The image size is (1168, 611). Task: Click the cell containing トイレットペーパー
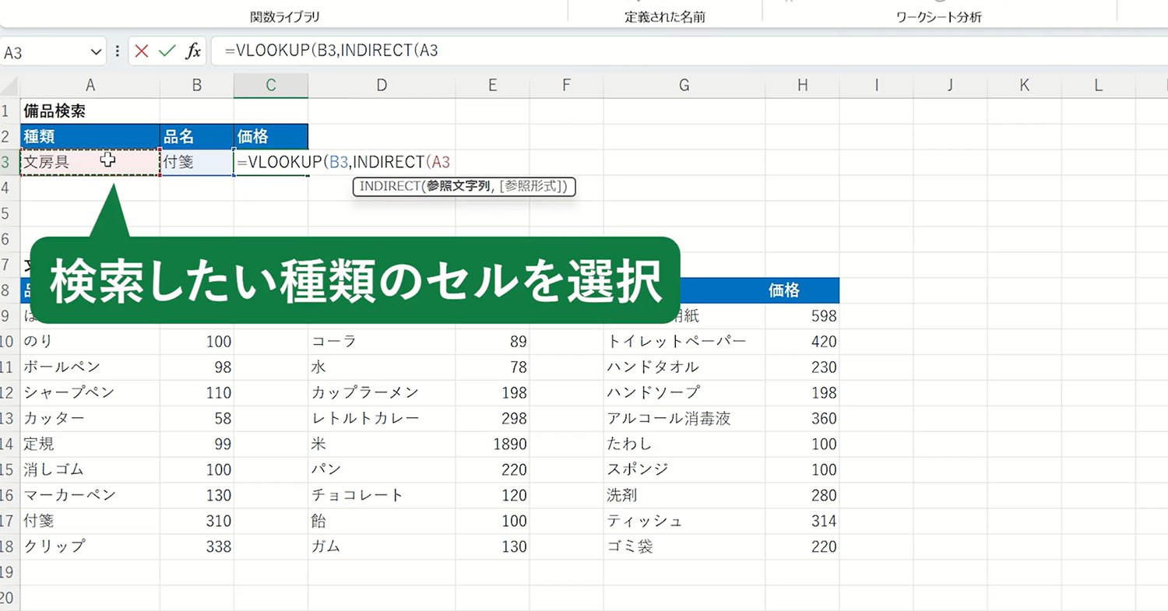click(x=684, y=341)
